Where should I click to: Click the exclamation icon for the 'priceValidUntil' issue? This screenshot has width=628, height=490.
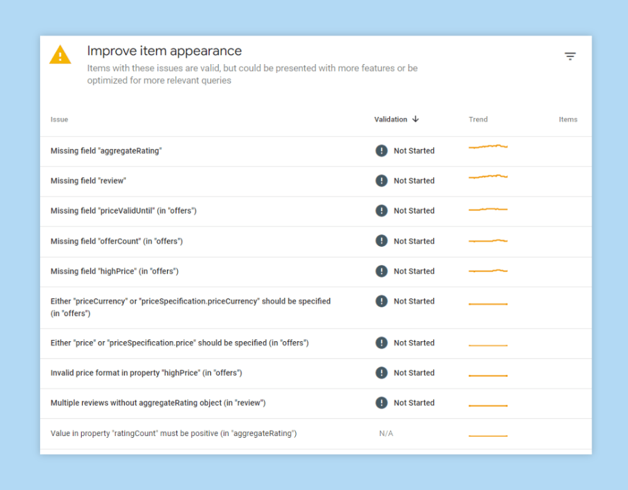point(381,210)
